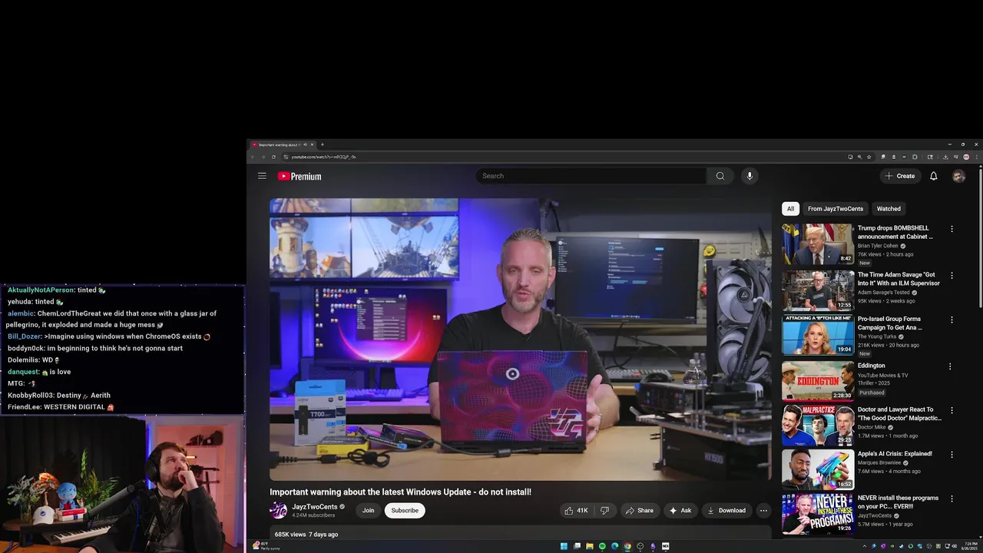The width and height of the screenshot is (983, 553).
Task: Open The Young Turks channel link
Action: (878, 336)
